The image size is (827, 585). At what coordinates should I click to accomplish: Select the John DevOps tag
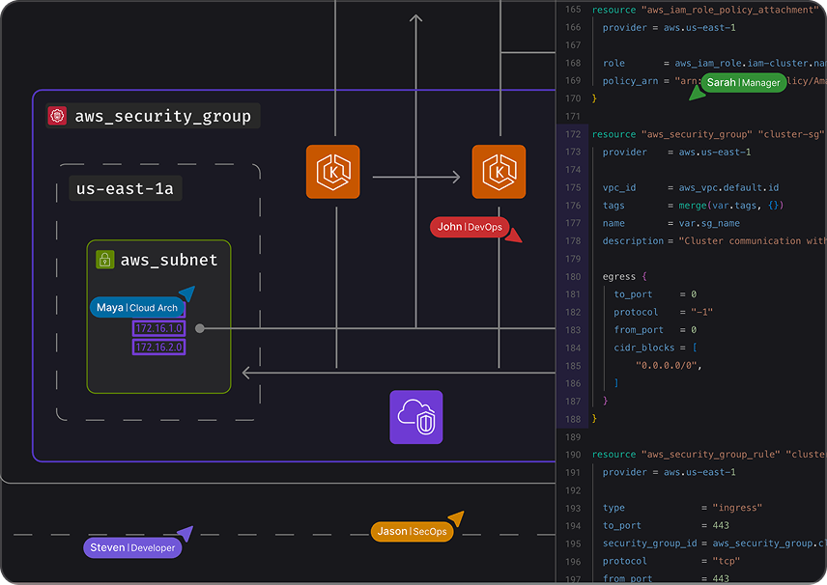469,227
